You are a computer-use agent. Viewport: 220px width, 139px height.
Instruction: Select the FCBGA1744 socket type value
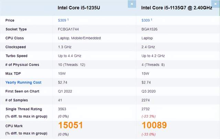[x=68, y=29]
